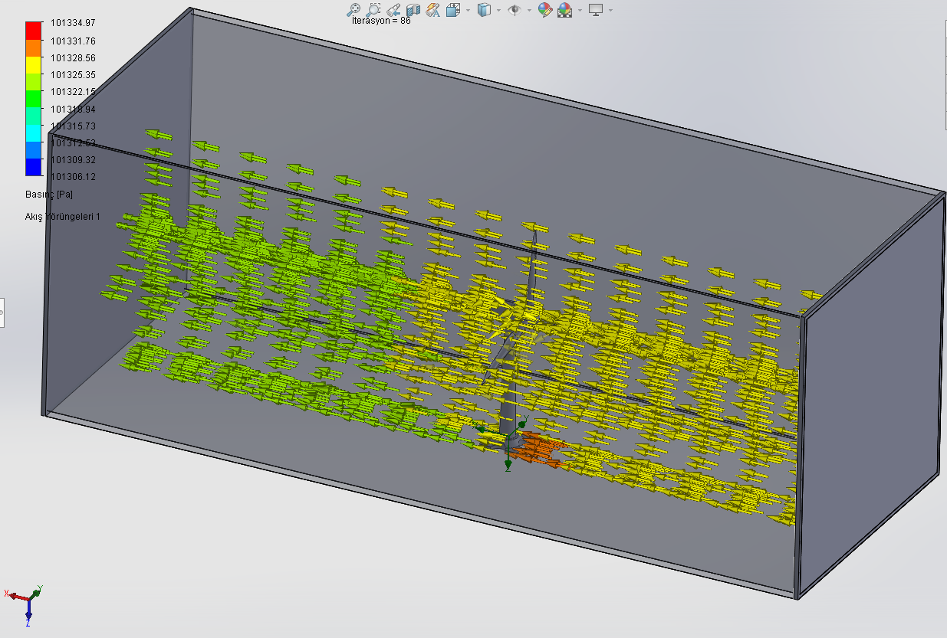Click the Display Style cube icon
Viewport: 947px width, 638px height.
484,10
